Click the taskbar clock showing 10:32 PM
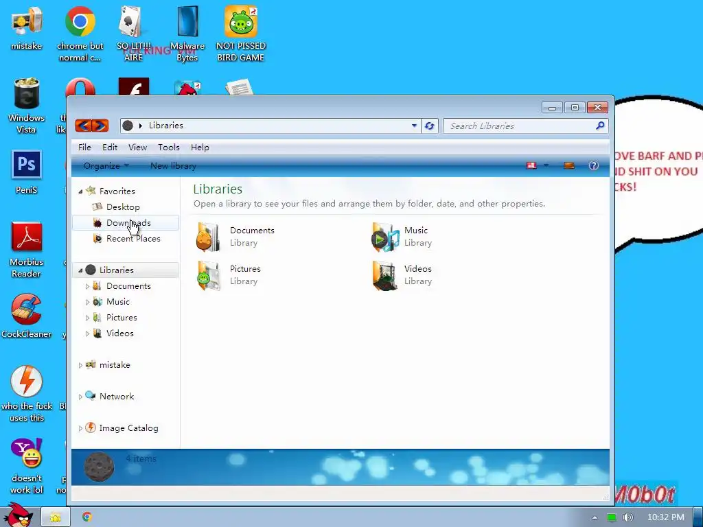703x527 pixels. pyautogui.click(x=666, y=517)
